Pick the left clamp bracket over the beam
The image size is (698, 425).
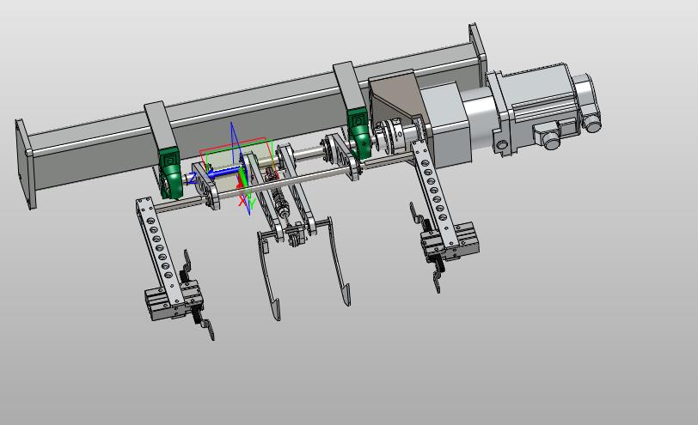[160, 127]
